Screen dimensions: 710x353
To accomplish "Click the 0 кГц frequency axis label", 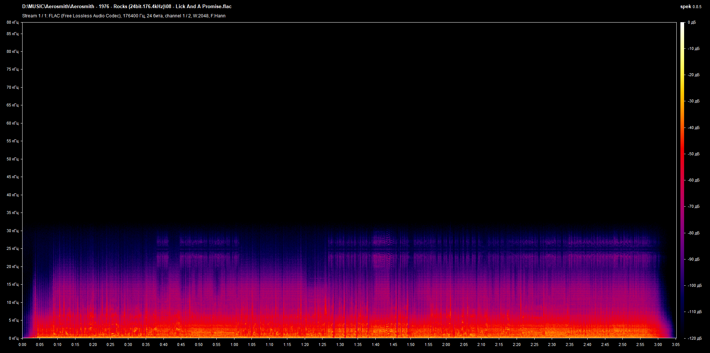I will point(14,338).
